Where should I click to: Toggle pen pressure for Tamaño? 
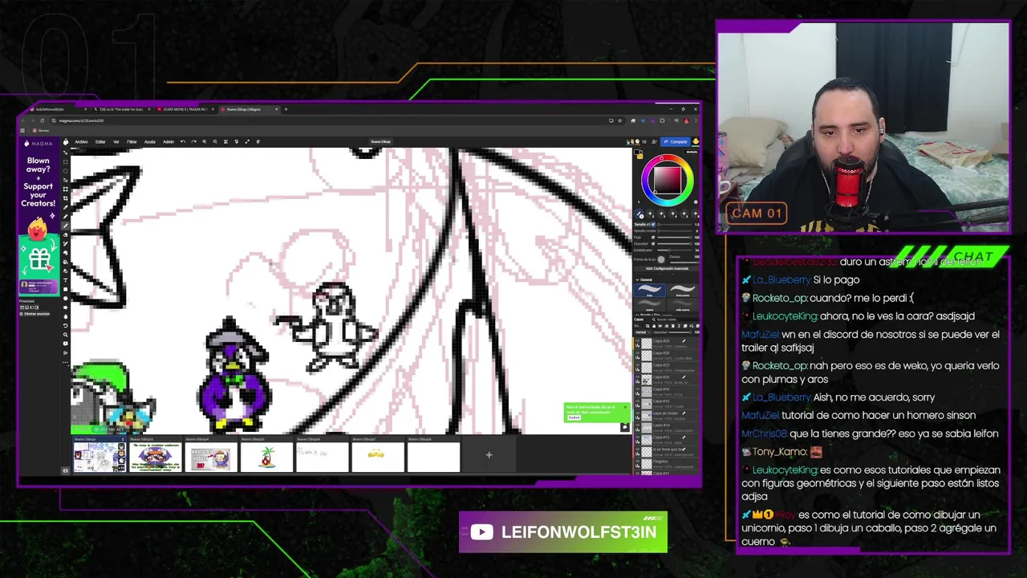[x=653, y=224]
